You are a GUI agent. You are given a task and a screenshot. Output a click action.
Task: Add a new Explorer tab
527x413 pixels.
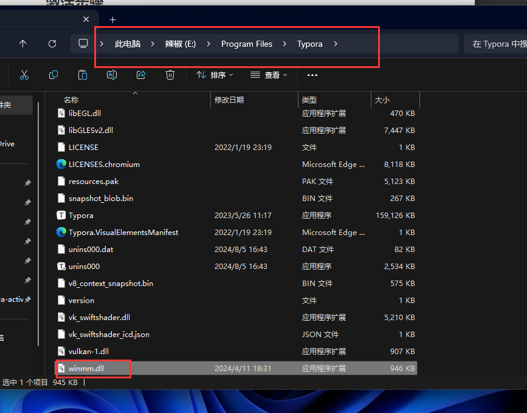click(112, 20)
